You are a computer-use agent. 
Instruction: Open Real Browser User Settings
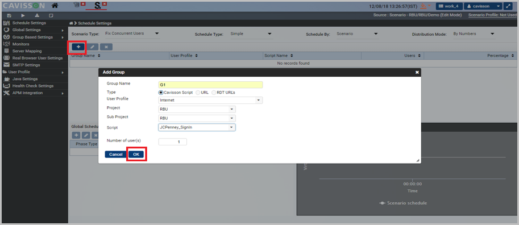(38, 58)
